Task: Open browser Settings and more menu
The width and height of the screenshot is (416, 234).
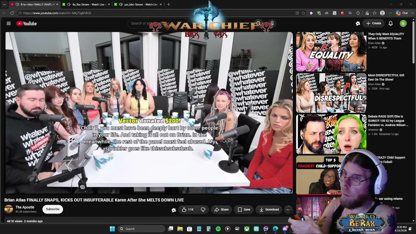Action: pos(390,13)
